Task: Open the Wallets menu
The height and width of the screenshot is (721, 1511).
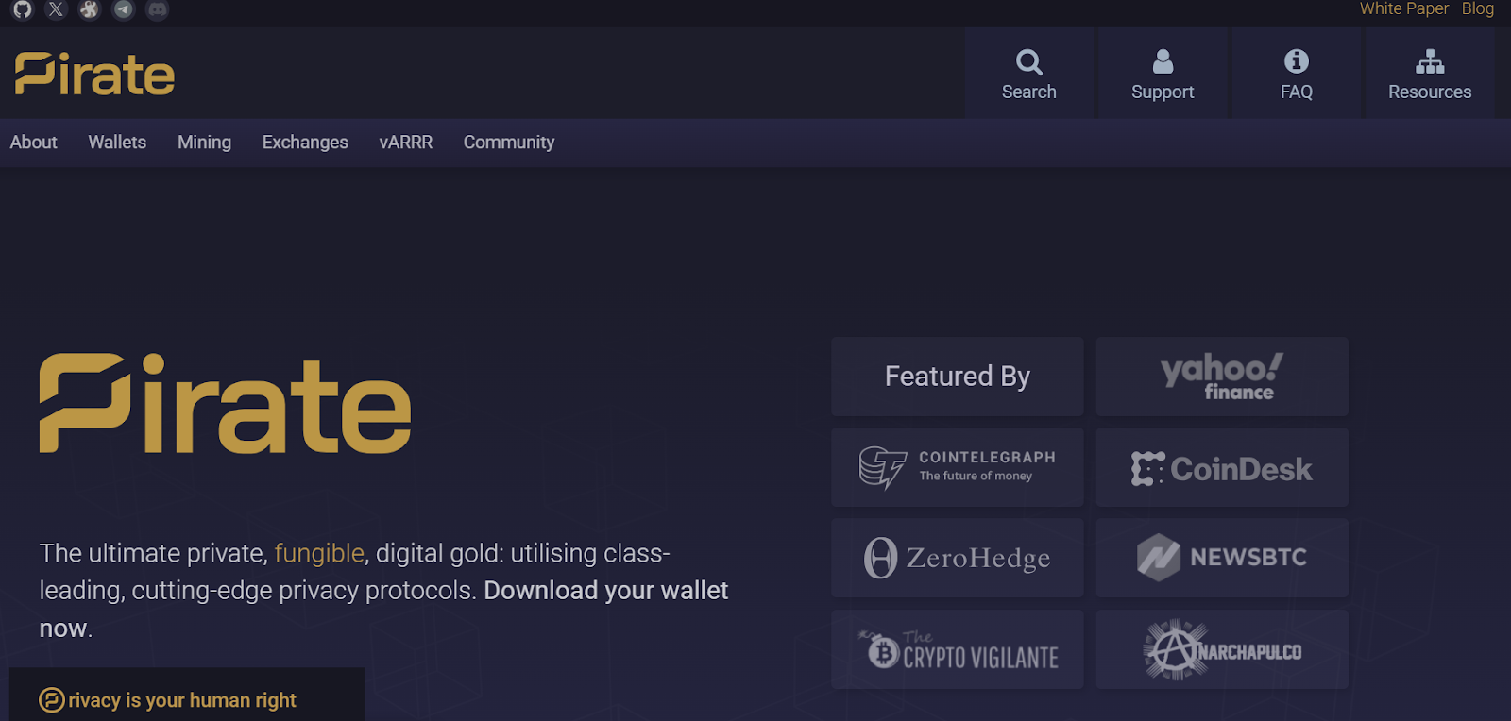Action: [117, 143]
